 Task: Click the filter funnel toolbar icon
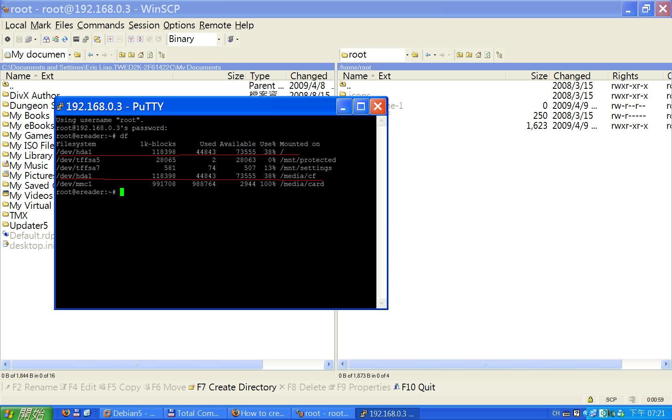pyautogui.click(x=131, y=39)
